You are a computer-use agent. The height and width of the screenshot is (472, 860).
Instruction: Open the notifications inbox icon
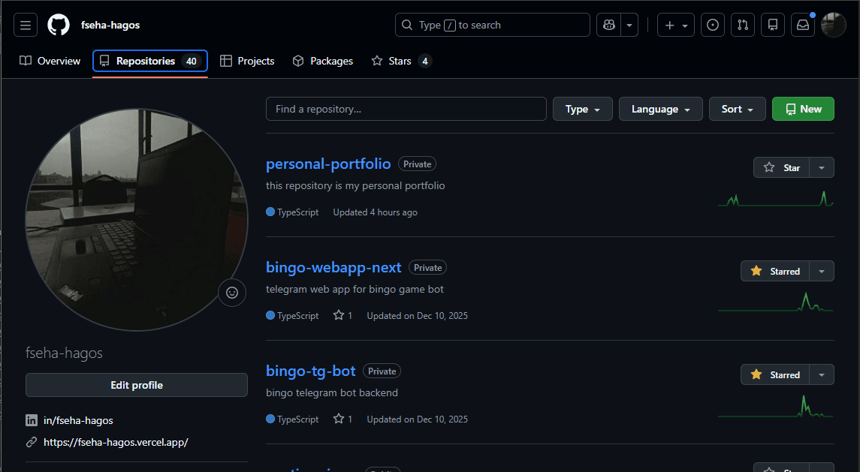(803, 26)
